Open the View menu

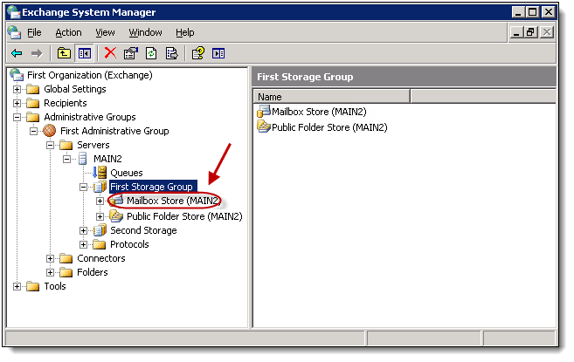105,32
